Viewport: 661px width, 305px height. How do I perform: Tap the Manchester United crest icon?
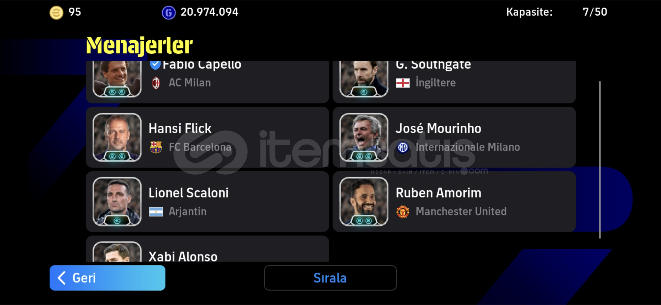pos(403,212)
